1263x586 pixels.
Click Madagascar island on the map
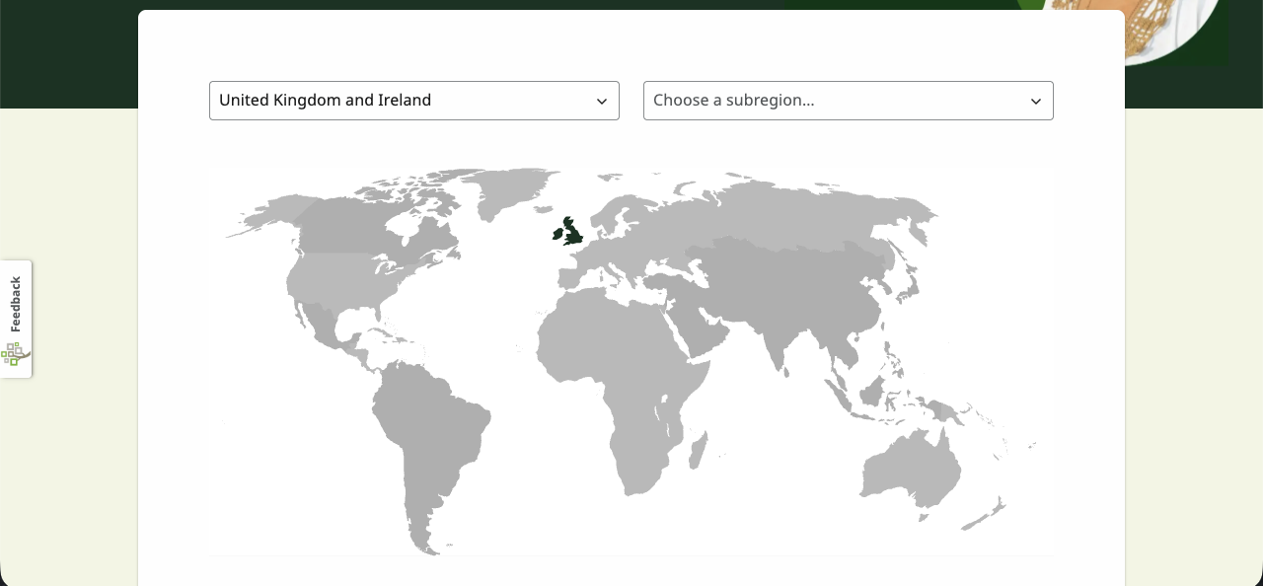coord(697,450)
